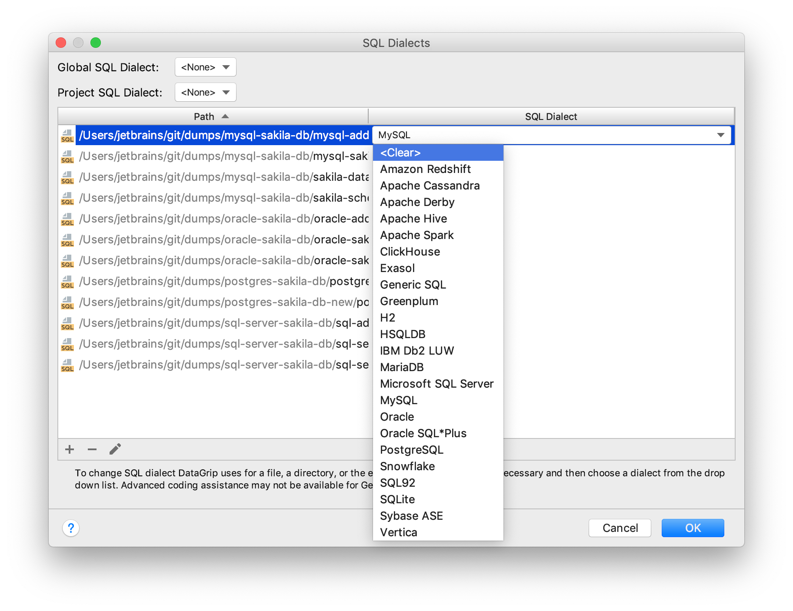Select the mysql-sakila-db/sakila-data path row

pyautogui.click(x=223, y=177)
